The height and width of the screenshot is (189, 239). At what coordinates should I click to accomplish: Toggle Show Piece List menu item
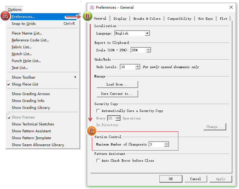click(x=25, y=84)
